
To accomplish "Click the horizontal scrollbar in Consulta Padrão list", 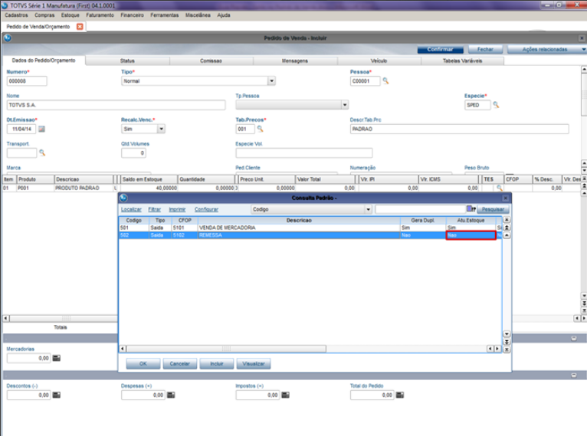I will click(226, 349).
